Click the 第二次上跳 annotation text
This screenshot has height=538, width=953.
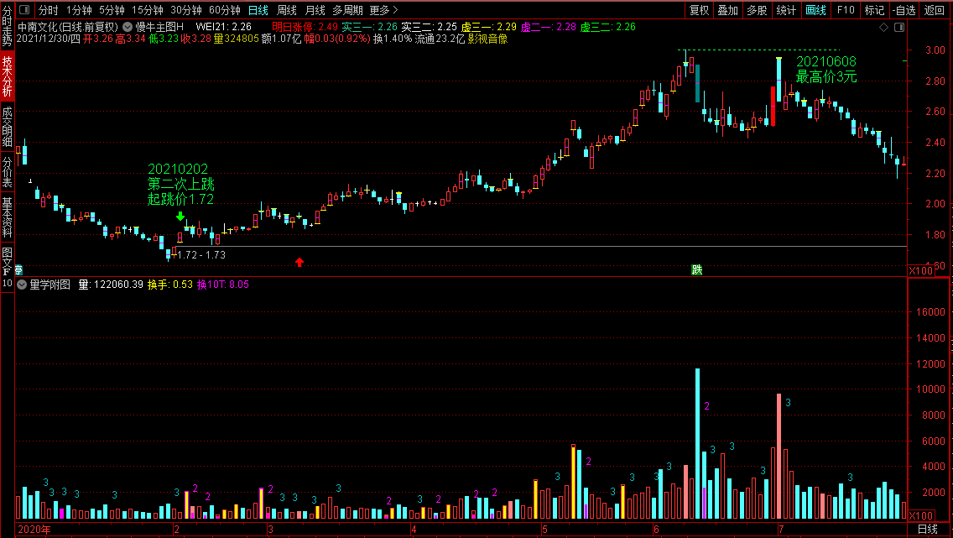[180, 184]
